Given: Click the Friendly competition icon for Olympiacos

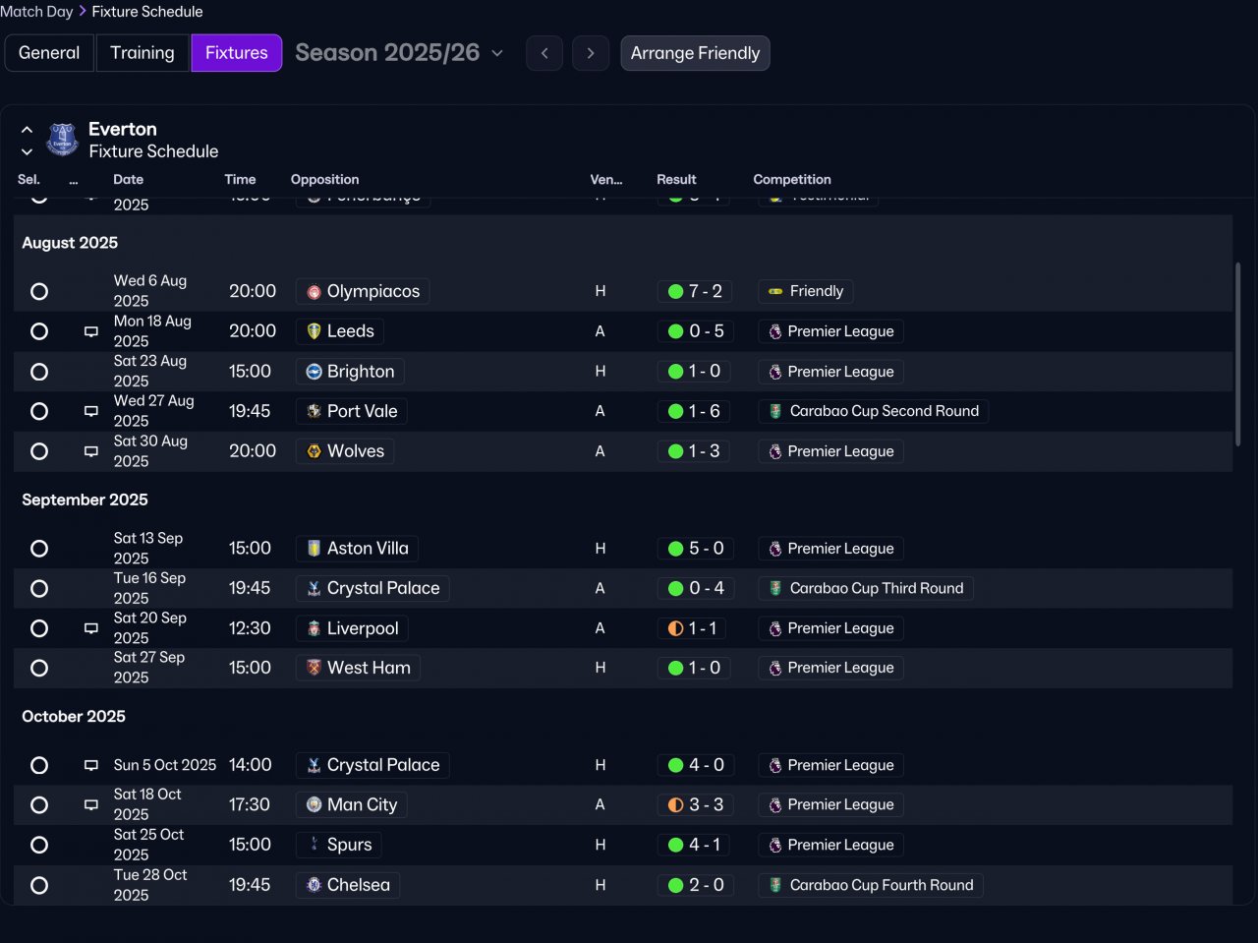Looking at the screenshot, I should pyautogui.click(x=775, y=291).
